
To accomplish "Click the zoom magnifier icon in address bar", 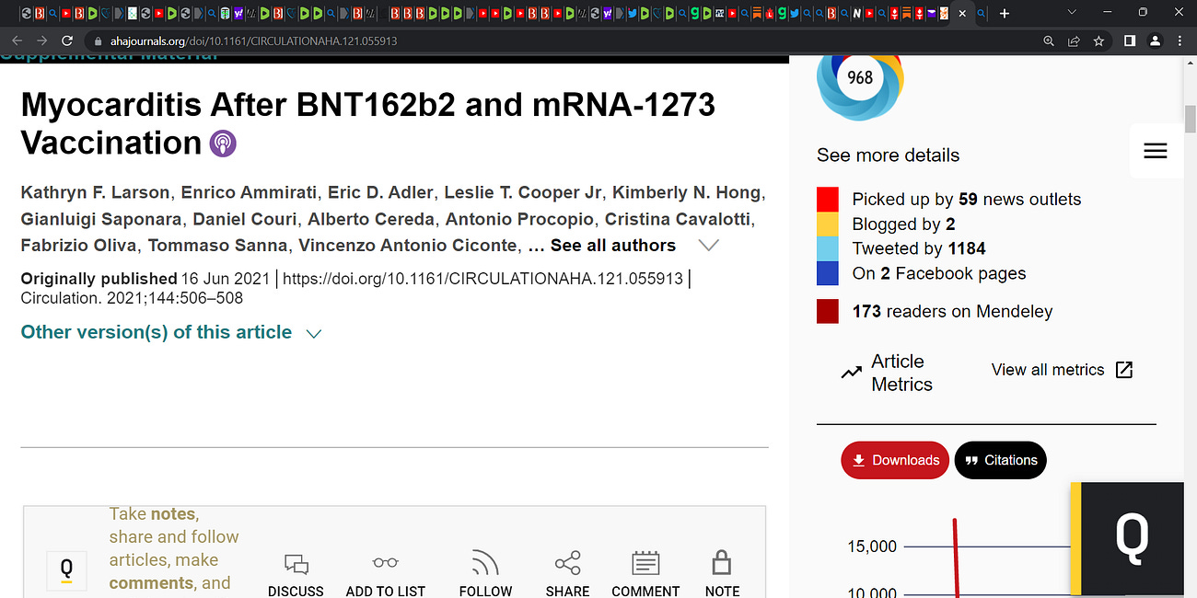I will 1049,41.
